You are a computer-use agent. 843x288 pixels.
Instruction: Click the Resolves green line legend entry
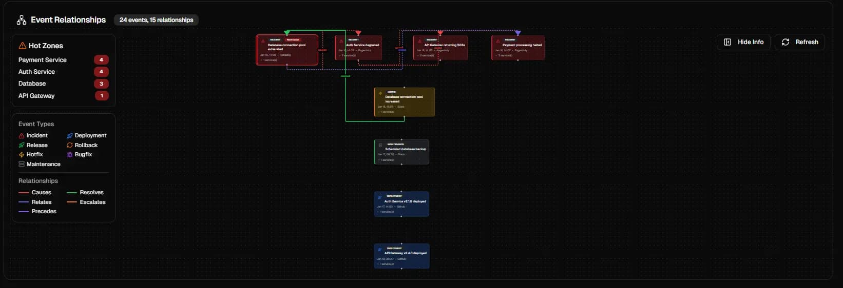click(x=85, y=193)
